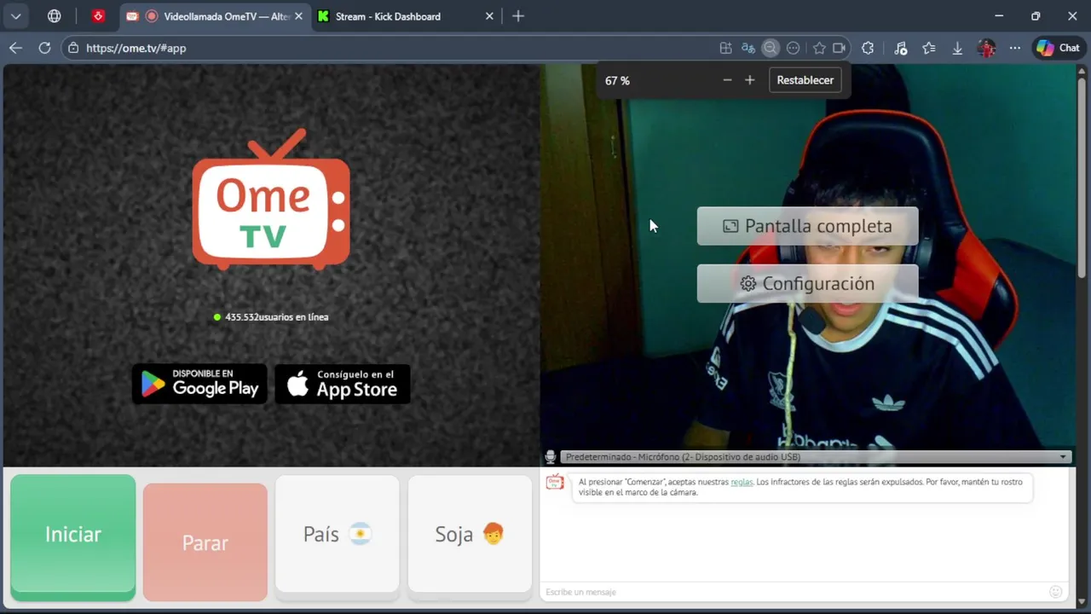Open Copilot Chat button
Screen dimensions: 1091x614
pyautogui.click(x=1058, y=48)
